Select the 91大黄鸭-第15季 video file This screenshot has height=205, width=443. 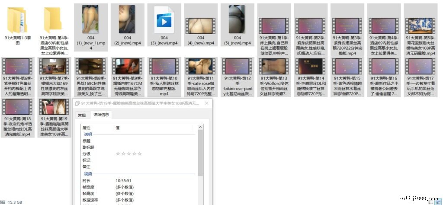(x=347, y=77)
